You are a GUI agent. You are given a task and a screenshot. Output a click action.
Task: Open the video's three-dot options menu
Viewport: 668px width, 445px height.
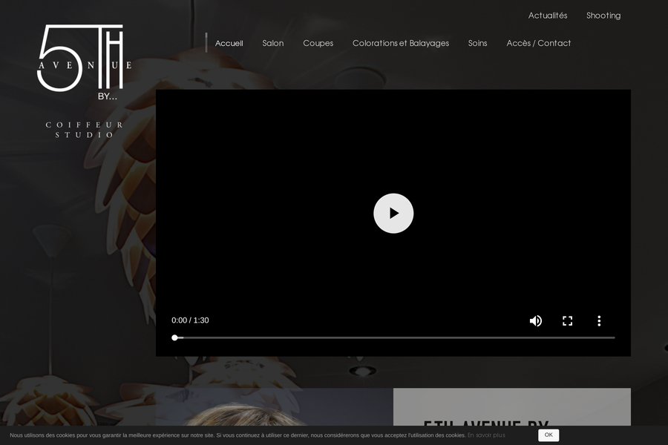click(599, 320)
